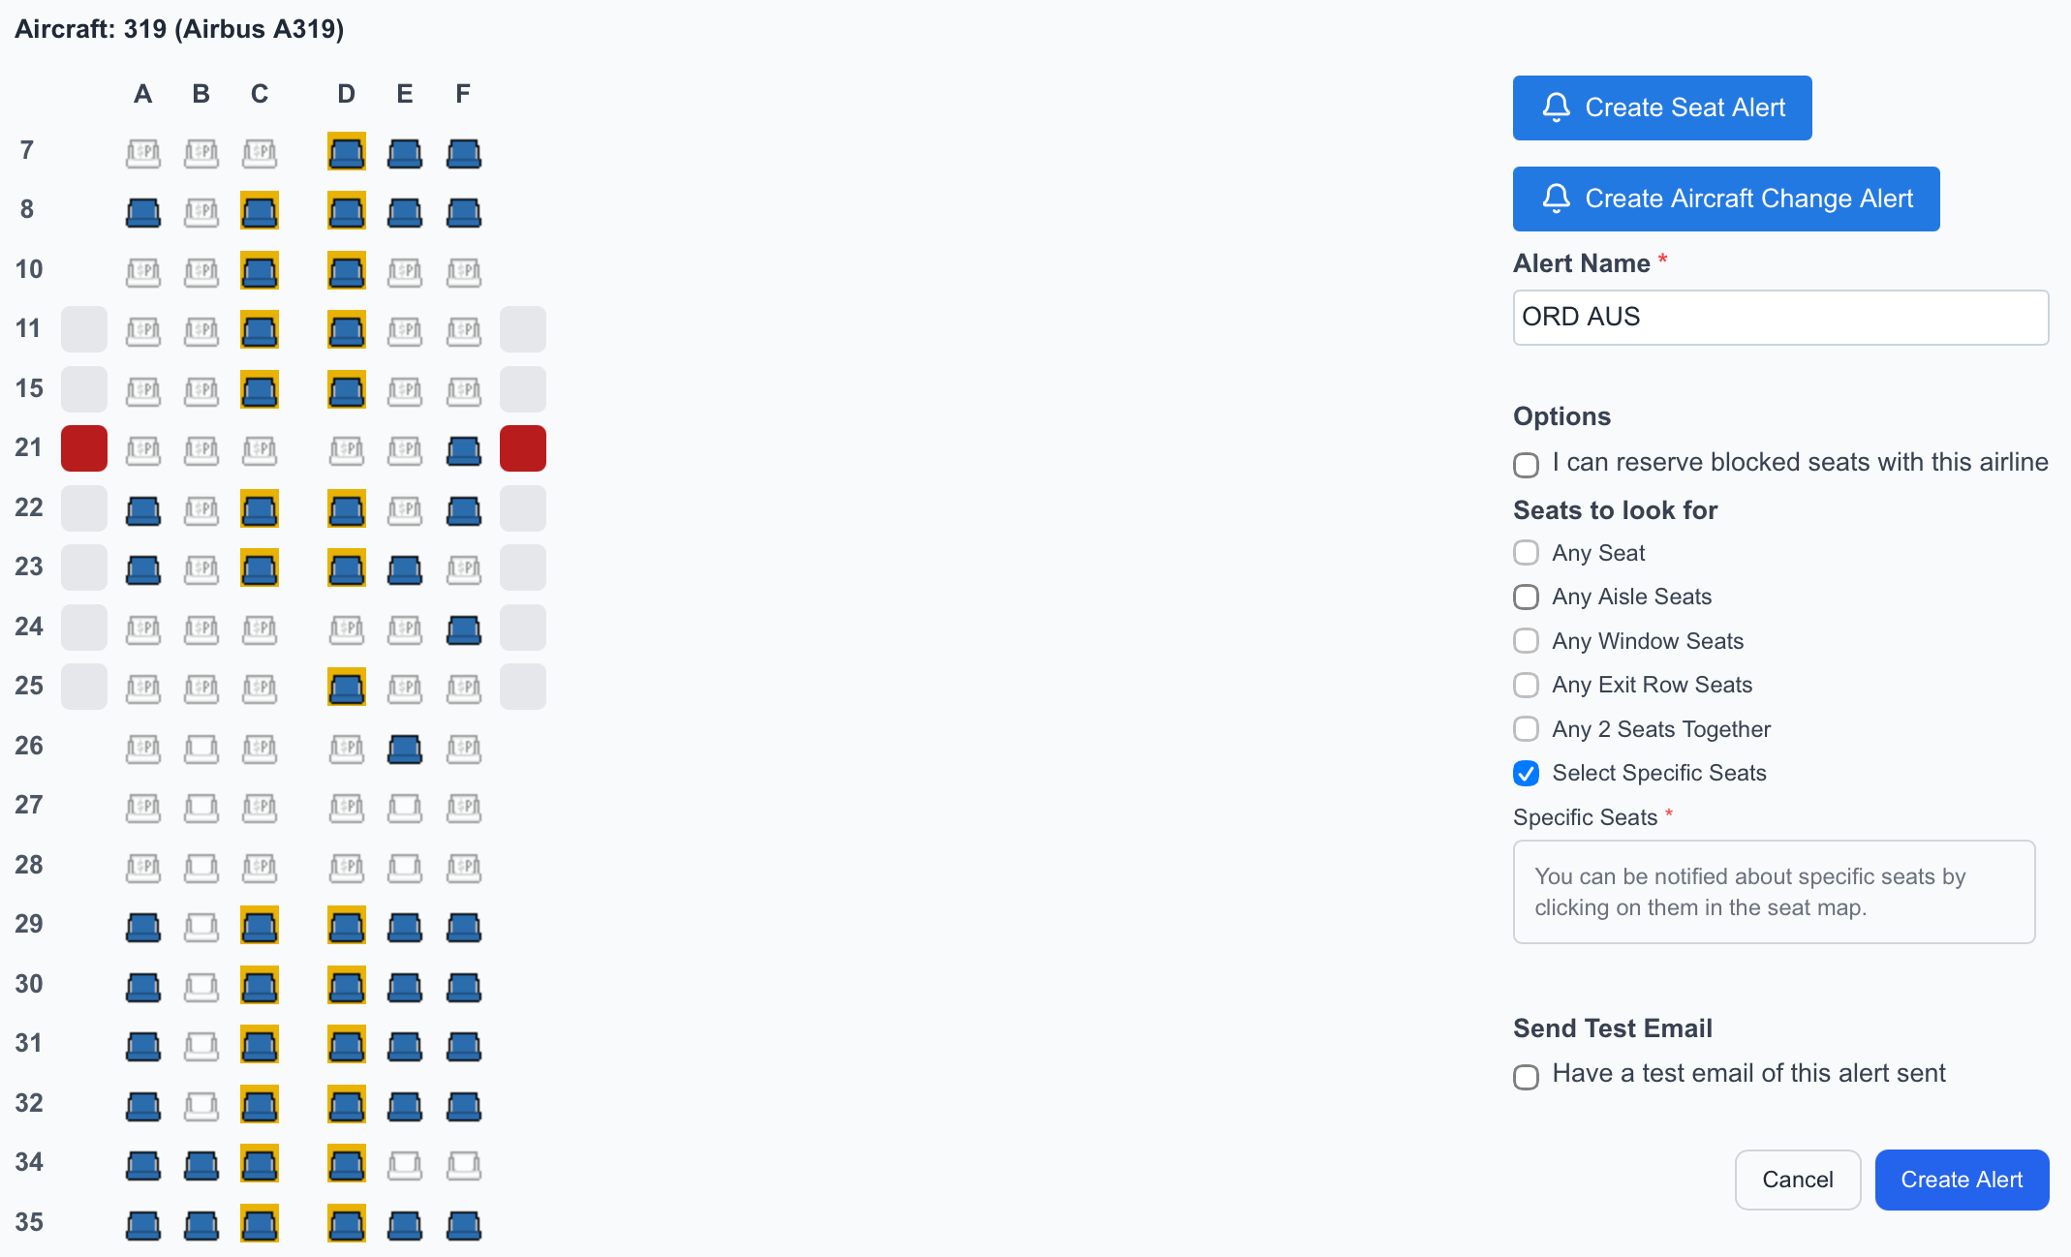Uncheck Select Specific Seats
Viewport: 2071px width, 1257px height.
[1526, 773]
